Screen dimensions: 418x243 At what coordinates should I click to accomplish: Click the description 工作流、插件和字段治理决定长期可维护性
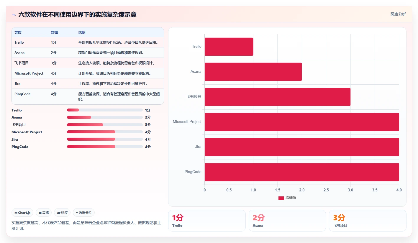pos(113,84)
